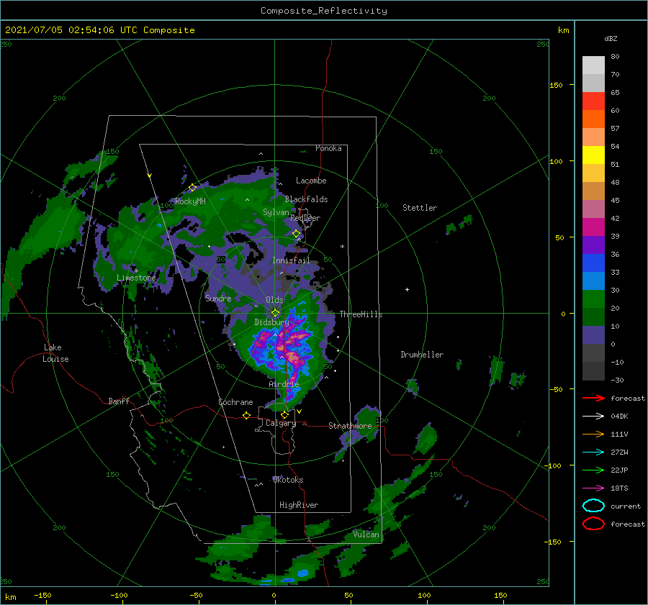
Task: Click the Didsbury town label
Action: click(271, 322)
